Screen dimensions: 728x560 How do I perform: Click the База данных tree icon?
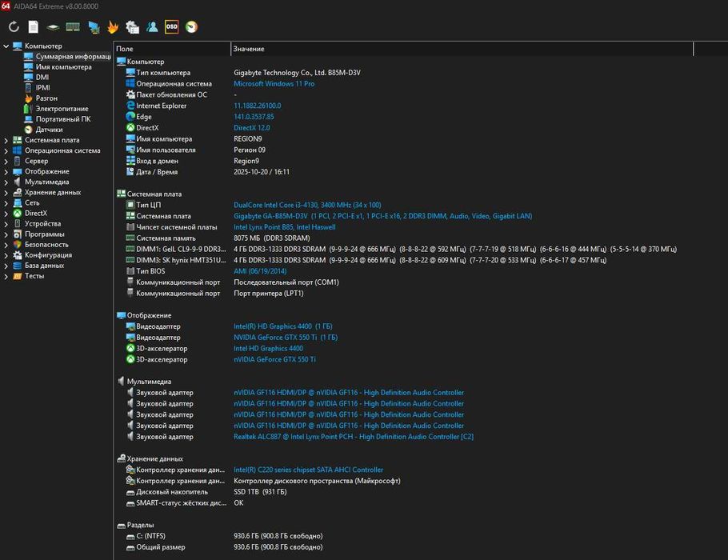[17, 265]
